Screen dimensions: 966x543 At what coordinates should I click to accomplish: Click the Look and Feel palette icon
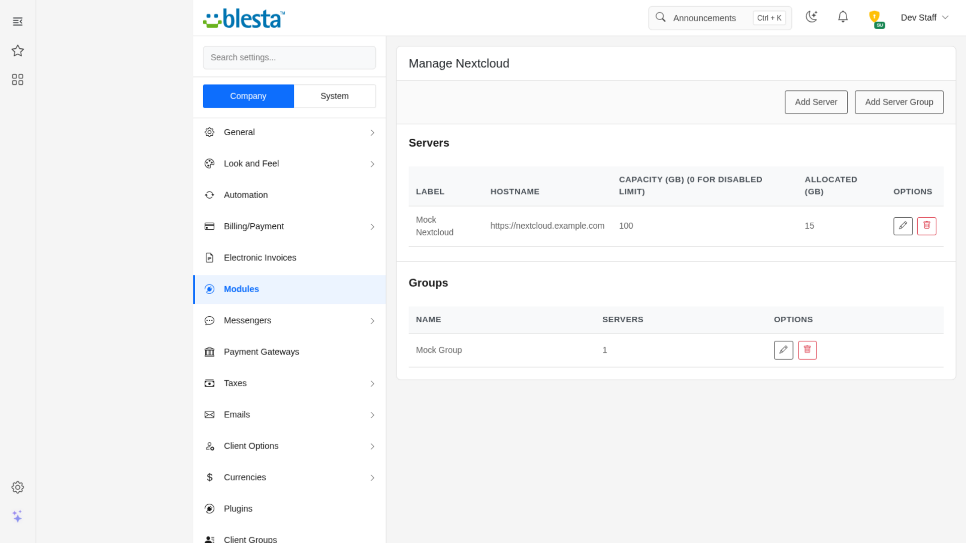click(210, 164)
